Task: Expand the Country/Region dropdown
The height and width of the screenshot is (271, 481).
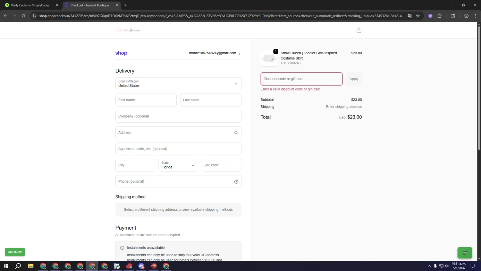Action: [x=178, y=84]
